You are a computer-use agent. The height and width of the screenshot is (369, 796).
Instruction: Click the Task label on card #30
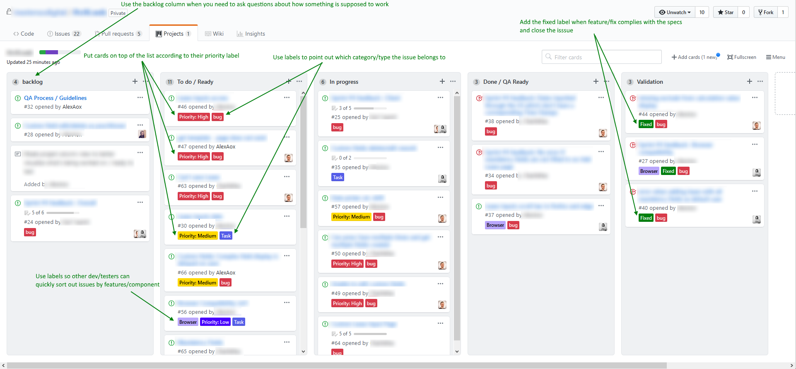click(x=226, y=236)
